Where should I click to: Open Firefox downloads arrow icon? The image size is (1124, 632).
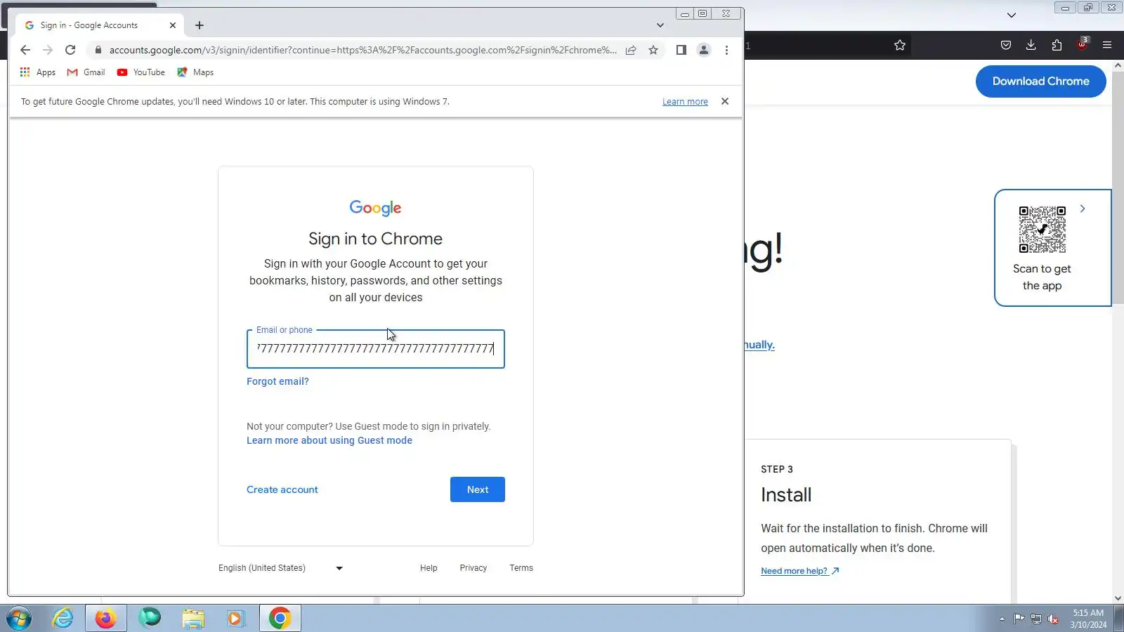[1031, 45]
